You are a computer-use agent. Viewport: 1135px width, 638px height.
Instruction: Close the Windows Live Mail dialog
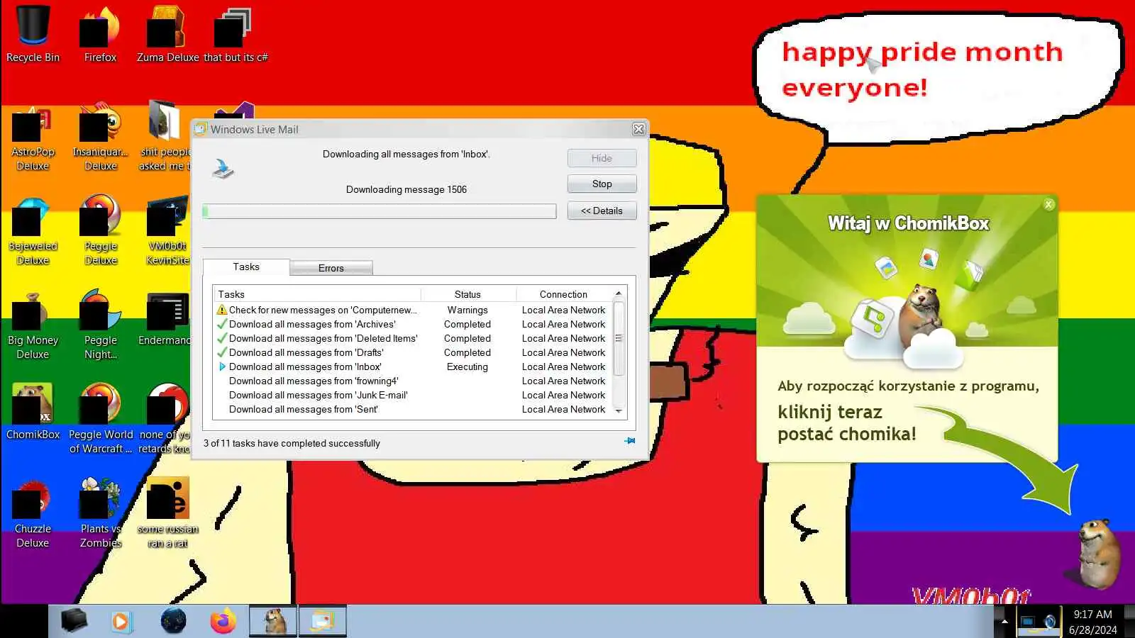638,129
